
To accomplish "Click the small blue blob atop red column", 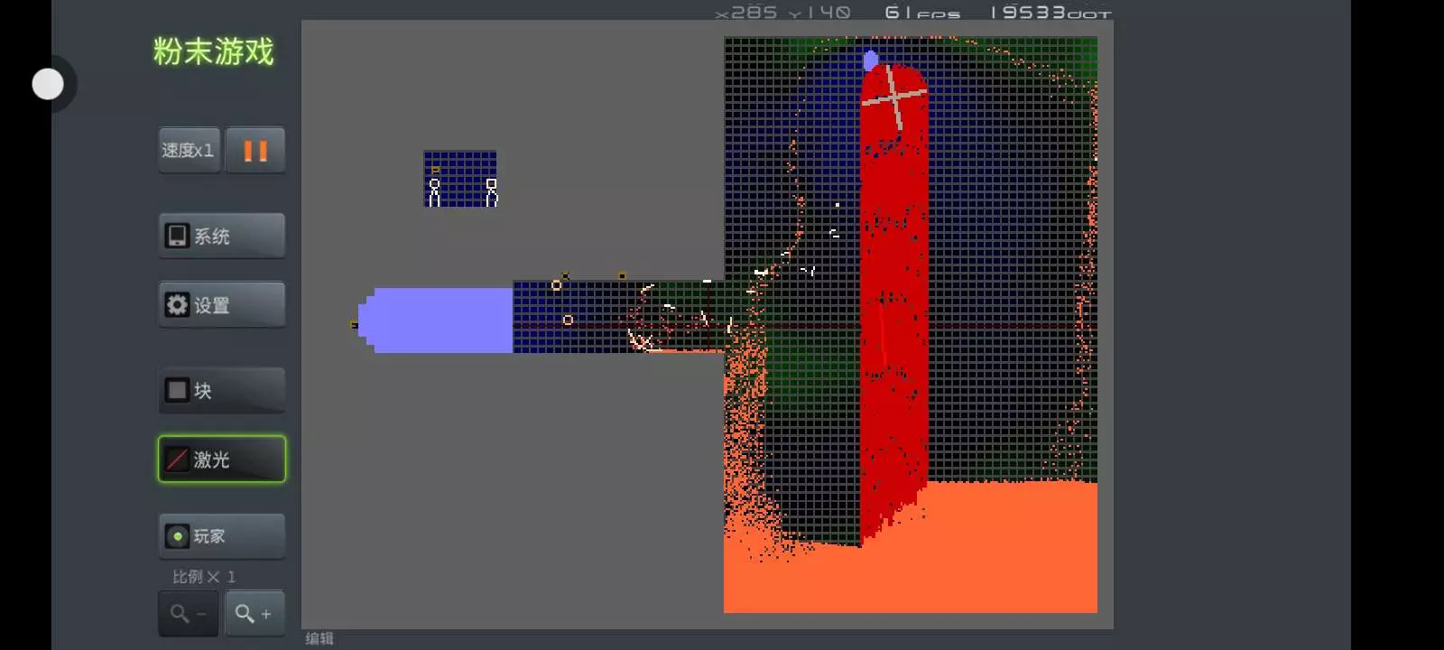I will (871, 60).
